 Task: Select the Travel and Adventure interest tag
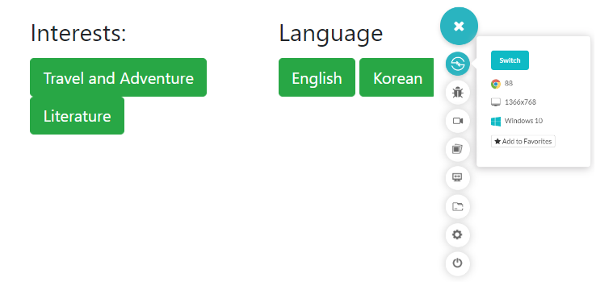(118, 77)
